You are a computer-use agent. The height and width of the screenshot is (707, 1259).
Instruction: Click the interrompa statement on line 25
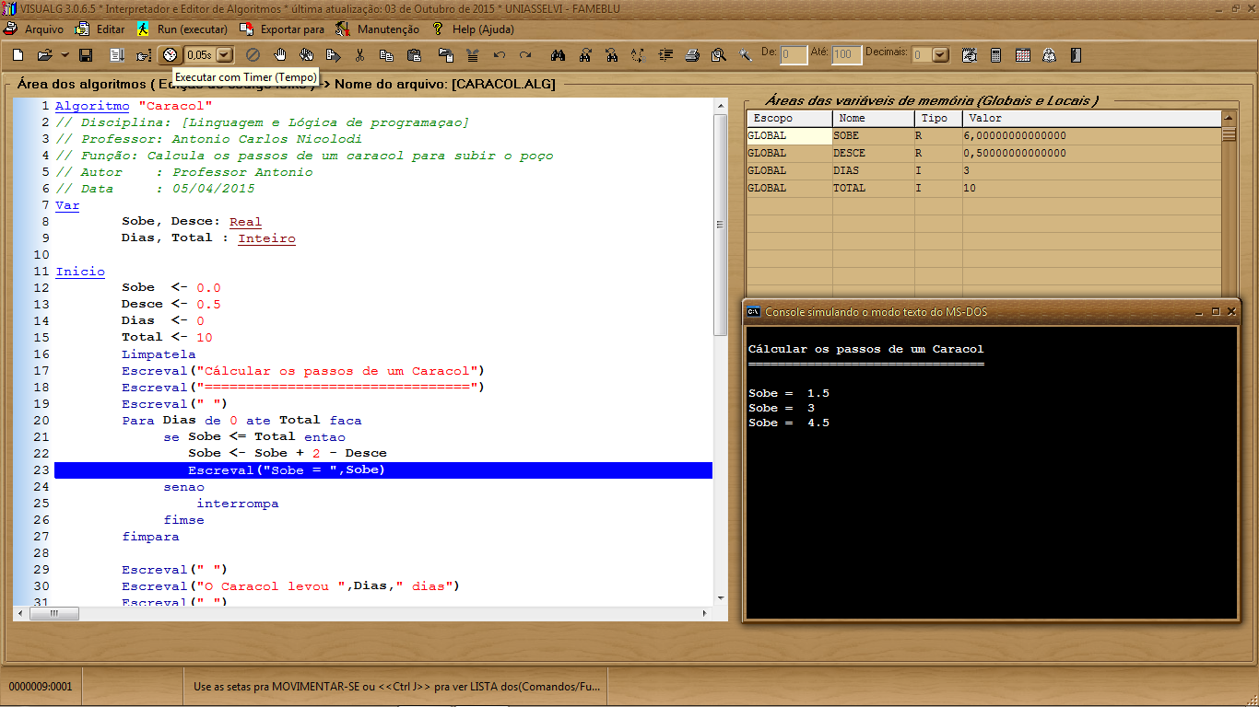coord(237,504)
